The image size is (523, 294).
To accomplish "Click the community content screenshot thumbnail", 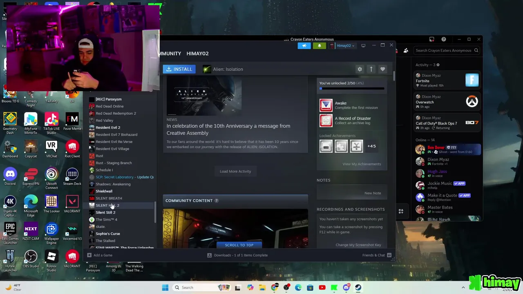I will (x=235, y=228).
